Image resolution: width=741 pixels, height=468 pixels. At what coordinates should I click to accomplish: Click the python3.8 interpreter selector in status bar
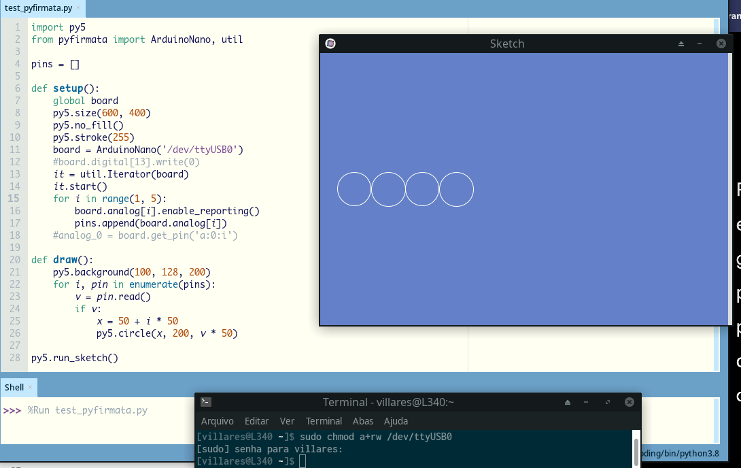(687, 453)
